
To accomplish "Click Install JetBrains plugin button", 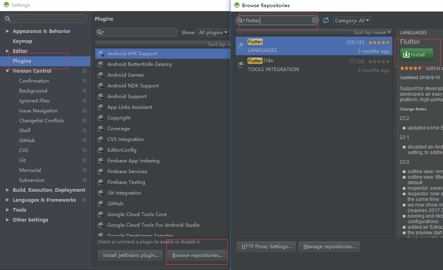I will [131, 255].
